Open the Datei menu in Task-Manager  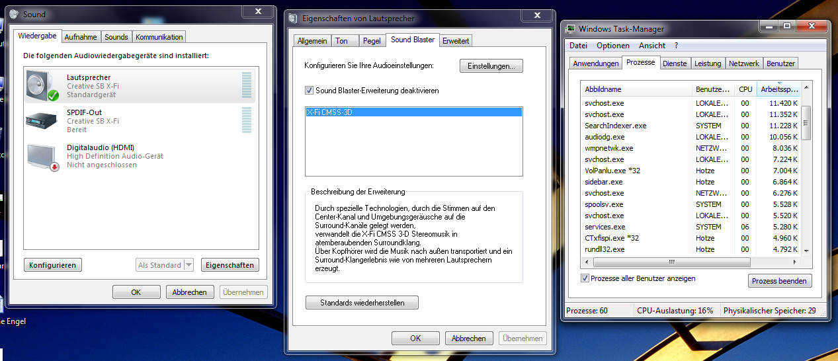pyautogui.click(x=578, y=46)
